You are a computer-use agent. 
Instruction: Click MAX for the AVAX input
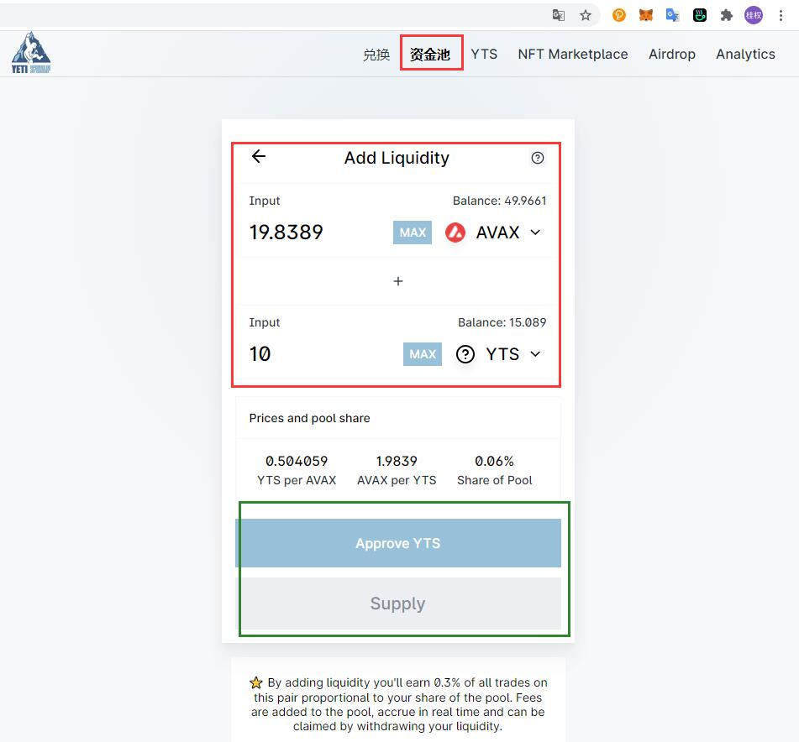(x=413, y=233)
